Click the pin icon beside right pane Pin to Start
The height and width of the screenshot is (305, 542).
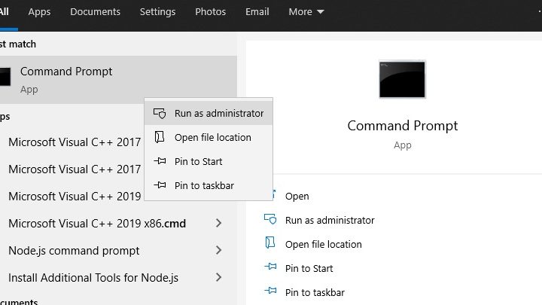point(270,267)
